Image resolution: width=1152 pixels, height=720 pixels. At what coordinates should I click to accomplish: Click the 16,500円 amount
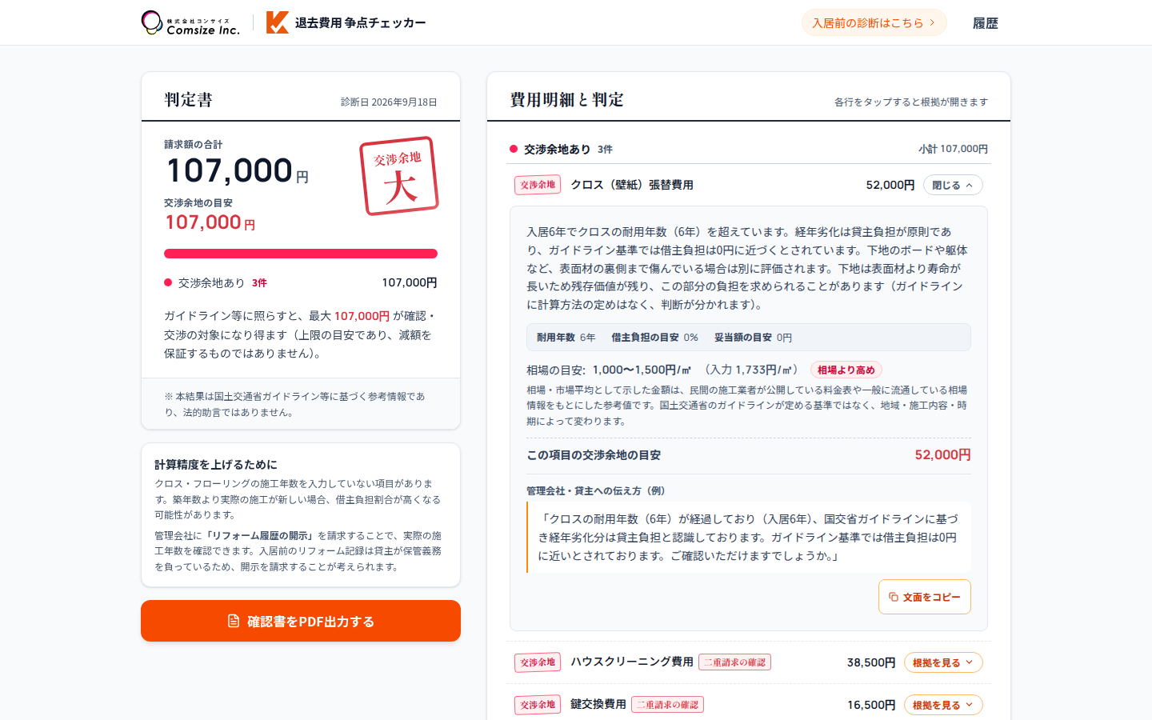tap(871, 705)
